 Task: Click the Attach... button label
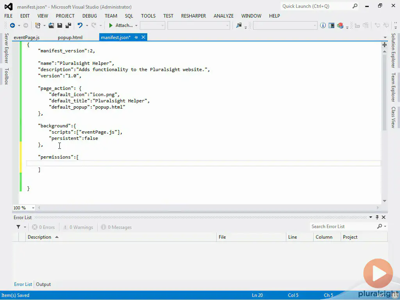click(x=124, y=25)
